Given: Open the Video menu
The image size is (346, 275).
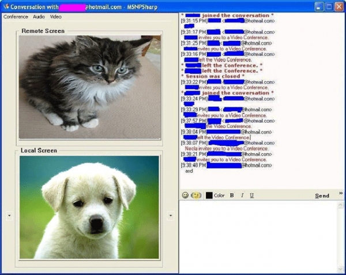Looking at the screenshot, I should tap(55, 17).
